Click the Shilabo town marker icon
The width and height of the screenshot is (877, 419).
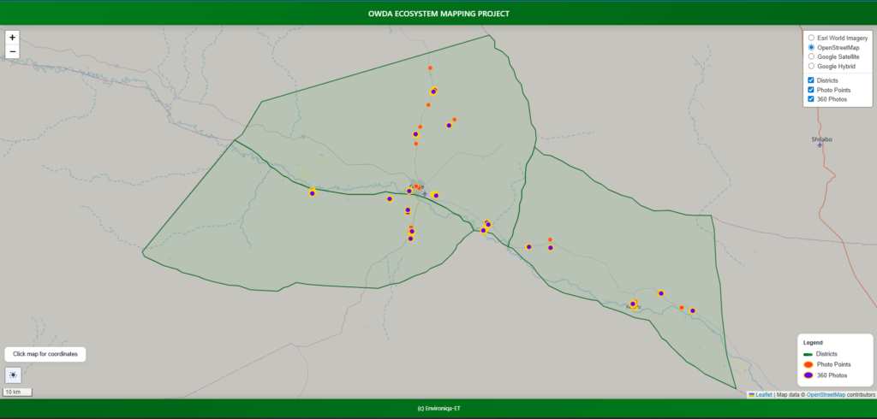(x=820, y=145)
